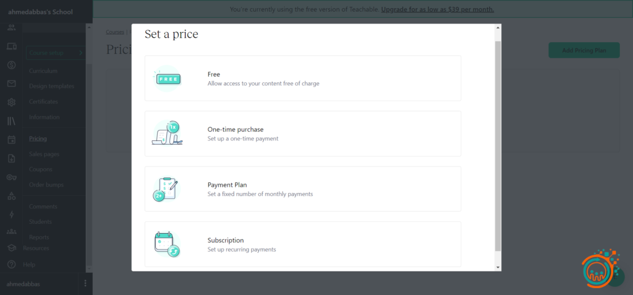Click the Free pricing badge icon
Image resolution: width=633 pixels, height=295 pixels.
[168, 79]
